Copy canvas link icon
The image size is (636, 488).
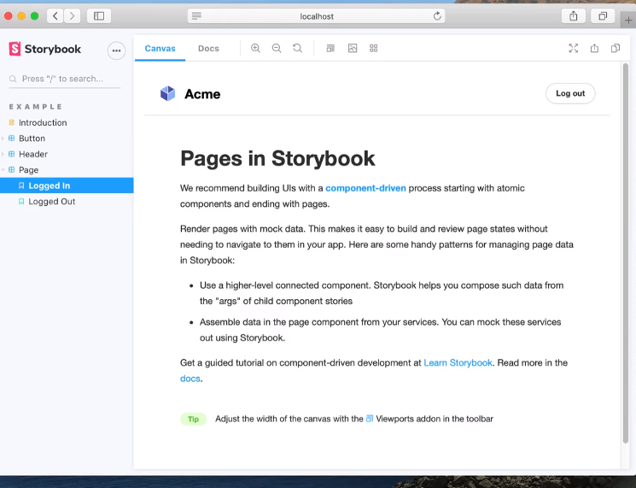click(x=616, y=49)
